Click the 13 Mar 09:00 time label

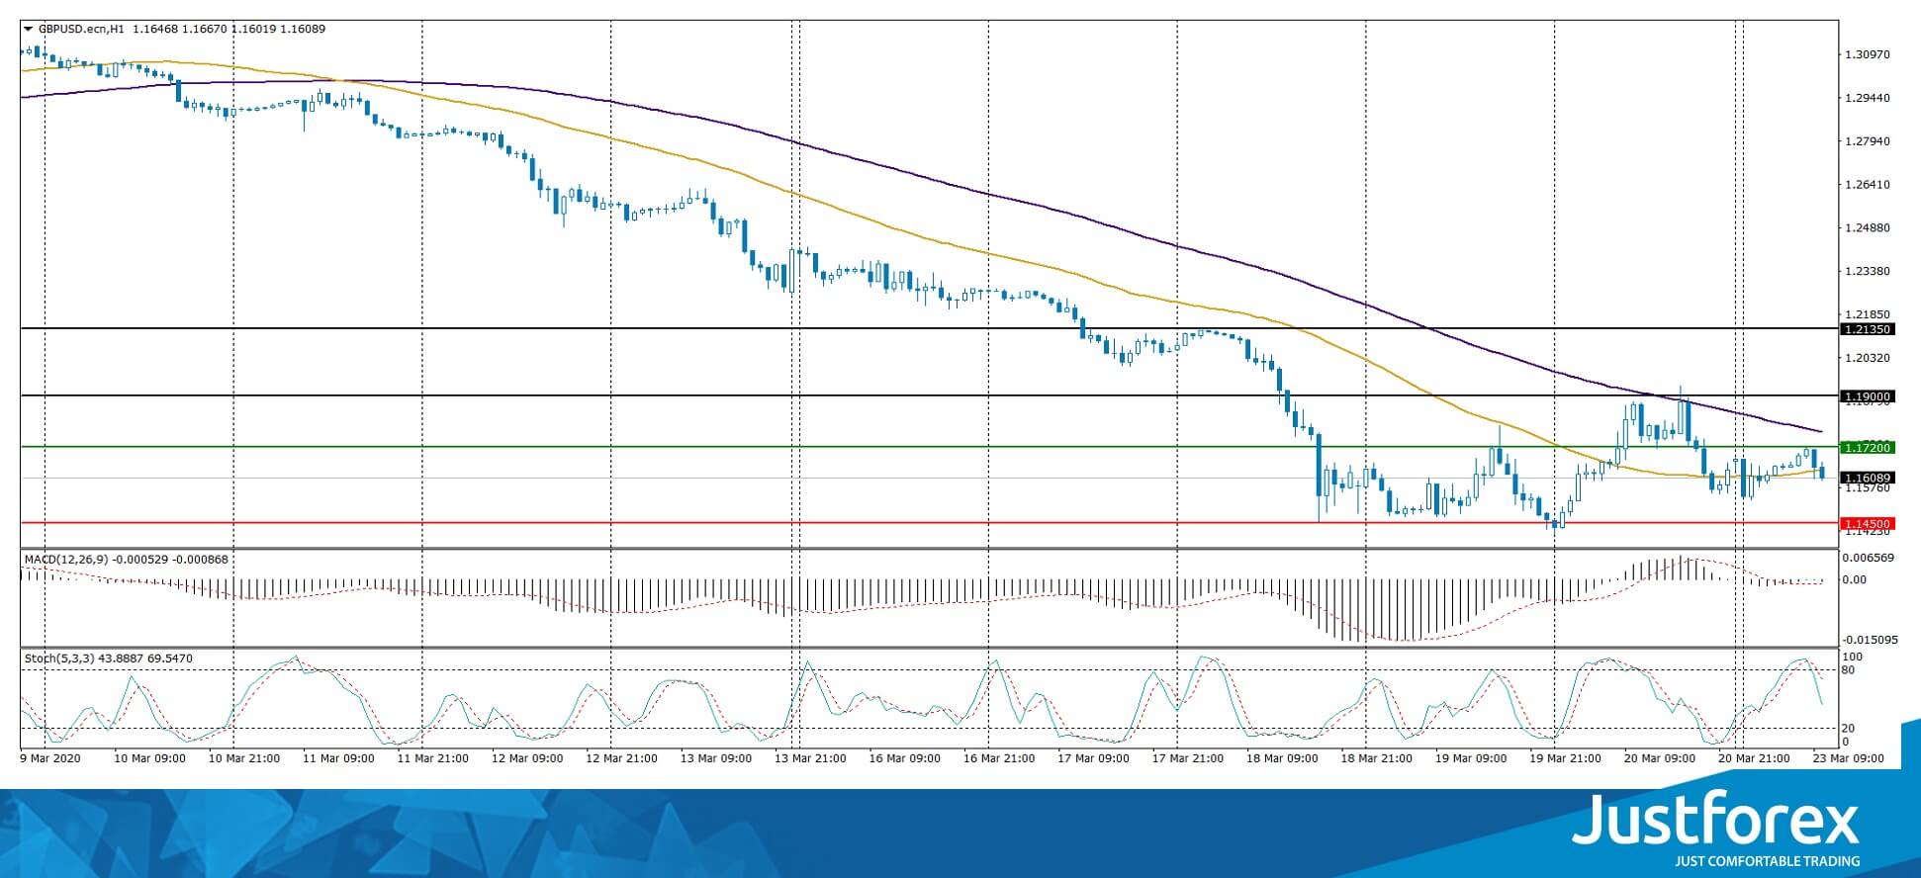coord(716,758)
